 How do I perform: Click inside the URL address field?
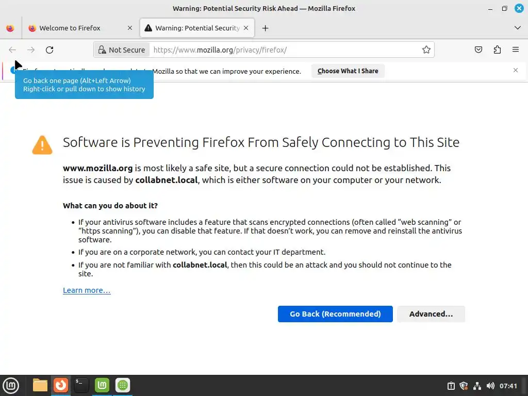[x=284, y=50]
